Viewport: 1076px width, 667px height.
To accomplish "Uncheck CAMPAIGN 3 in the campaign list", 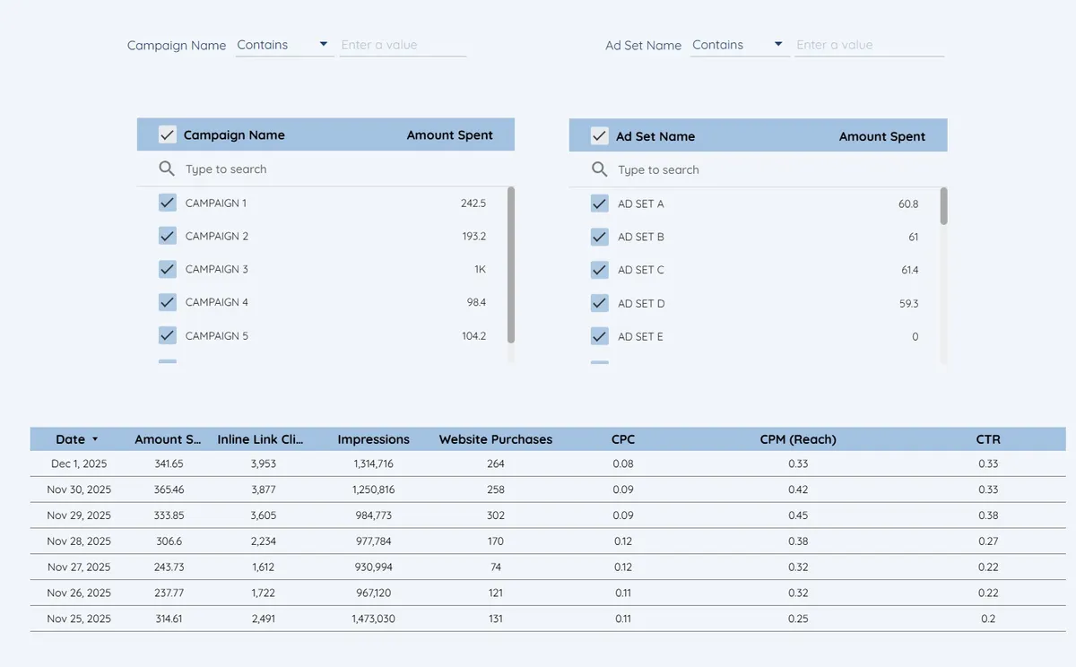I will tap(167, 269).
